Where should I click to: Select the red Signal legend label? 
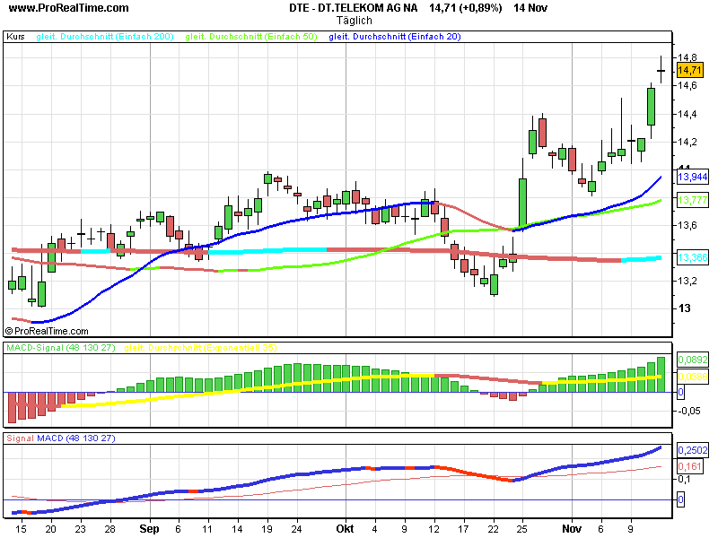click(20, 438)
